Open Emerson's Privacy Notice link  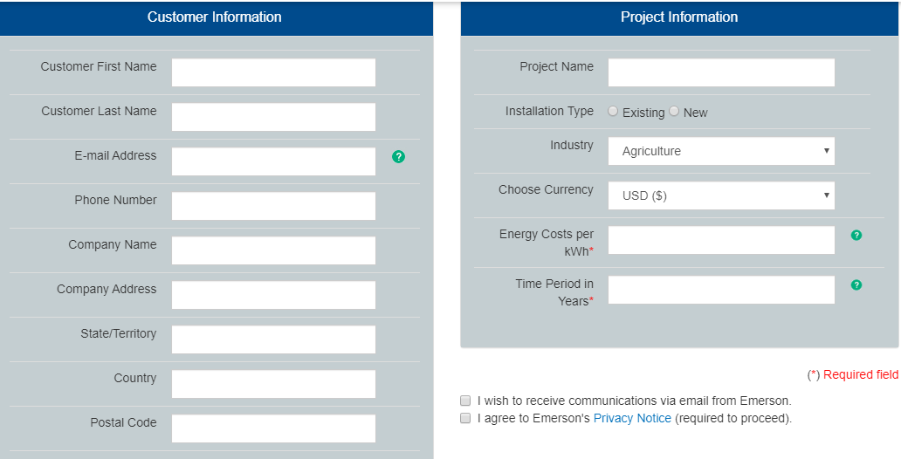[x=632, y=419]
